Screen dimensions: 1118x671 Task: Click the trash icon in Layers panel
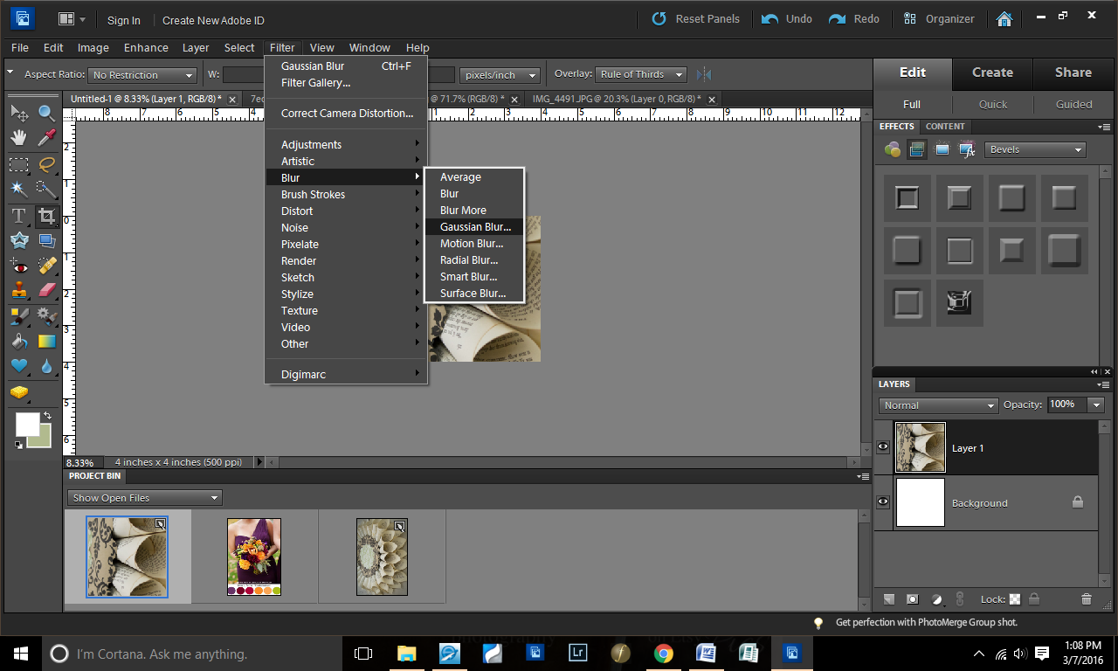(1086, 599)
